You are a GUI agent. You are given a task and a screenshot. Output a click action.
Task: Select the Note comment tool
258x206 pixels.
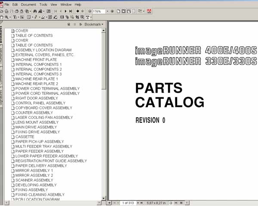pos(29,17)
